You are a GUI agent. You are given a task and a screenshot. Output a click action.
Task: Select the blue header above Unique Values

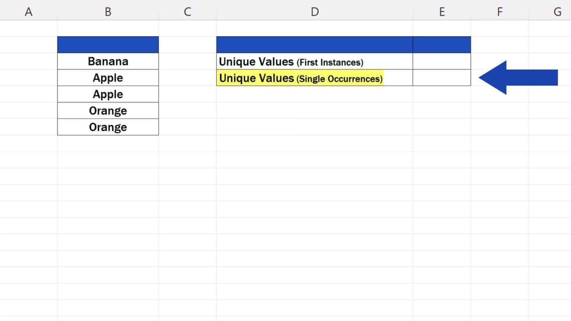coord(314,44)
